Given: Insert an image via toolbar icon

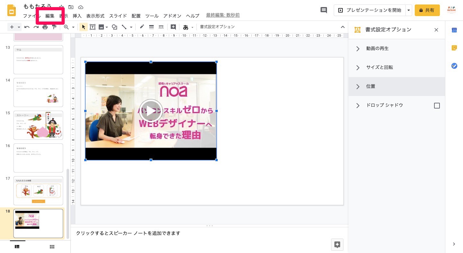Looking at the screenshot, I should pyautogui.click(x=101, y=27).
